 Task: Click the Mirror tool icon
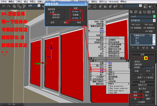[145, 6]
